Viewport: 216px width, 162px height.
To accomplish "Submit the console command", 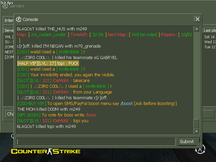I will click(189, 142).
